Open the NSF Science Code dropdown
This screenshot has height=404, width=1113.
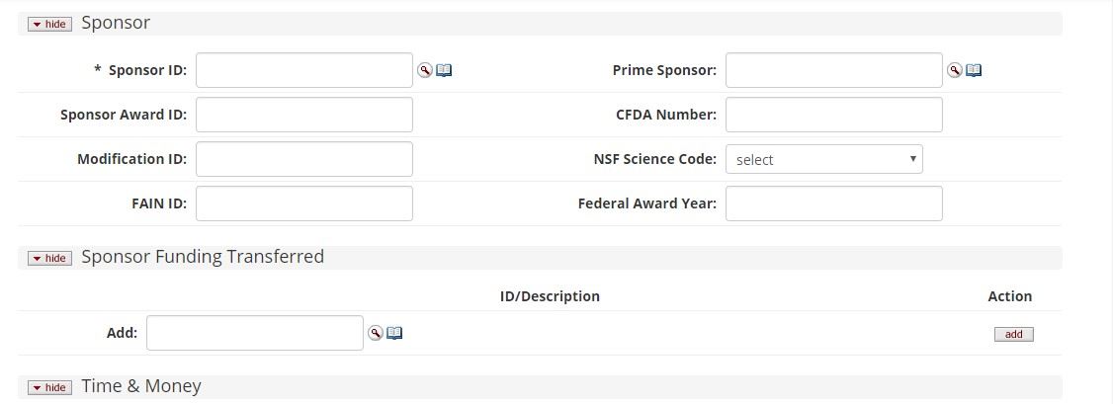pyautogui.click(x=823, y=159)
